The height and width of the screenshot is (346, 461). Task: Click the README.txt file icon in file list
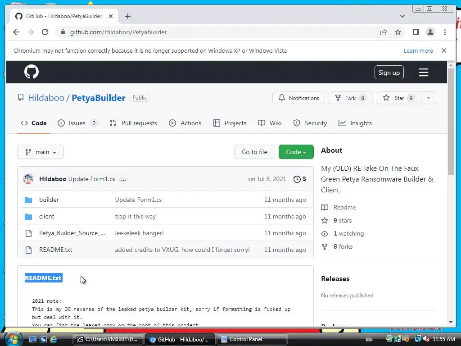click(28, 250)
